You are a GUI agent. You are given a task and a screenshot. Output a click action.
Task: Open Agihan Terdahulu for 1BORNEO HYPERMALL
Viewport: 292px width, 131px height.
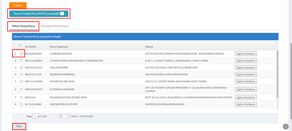246,74
